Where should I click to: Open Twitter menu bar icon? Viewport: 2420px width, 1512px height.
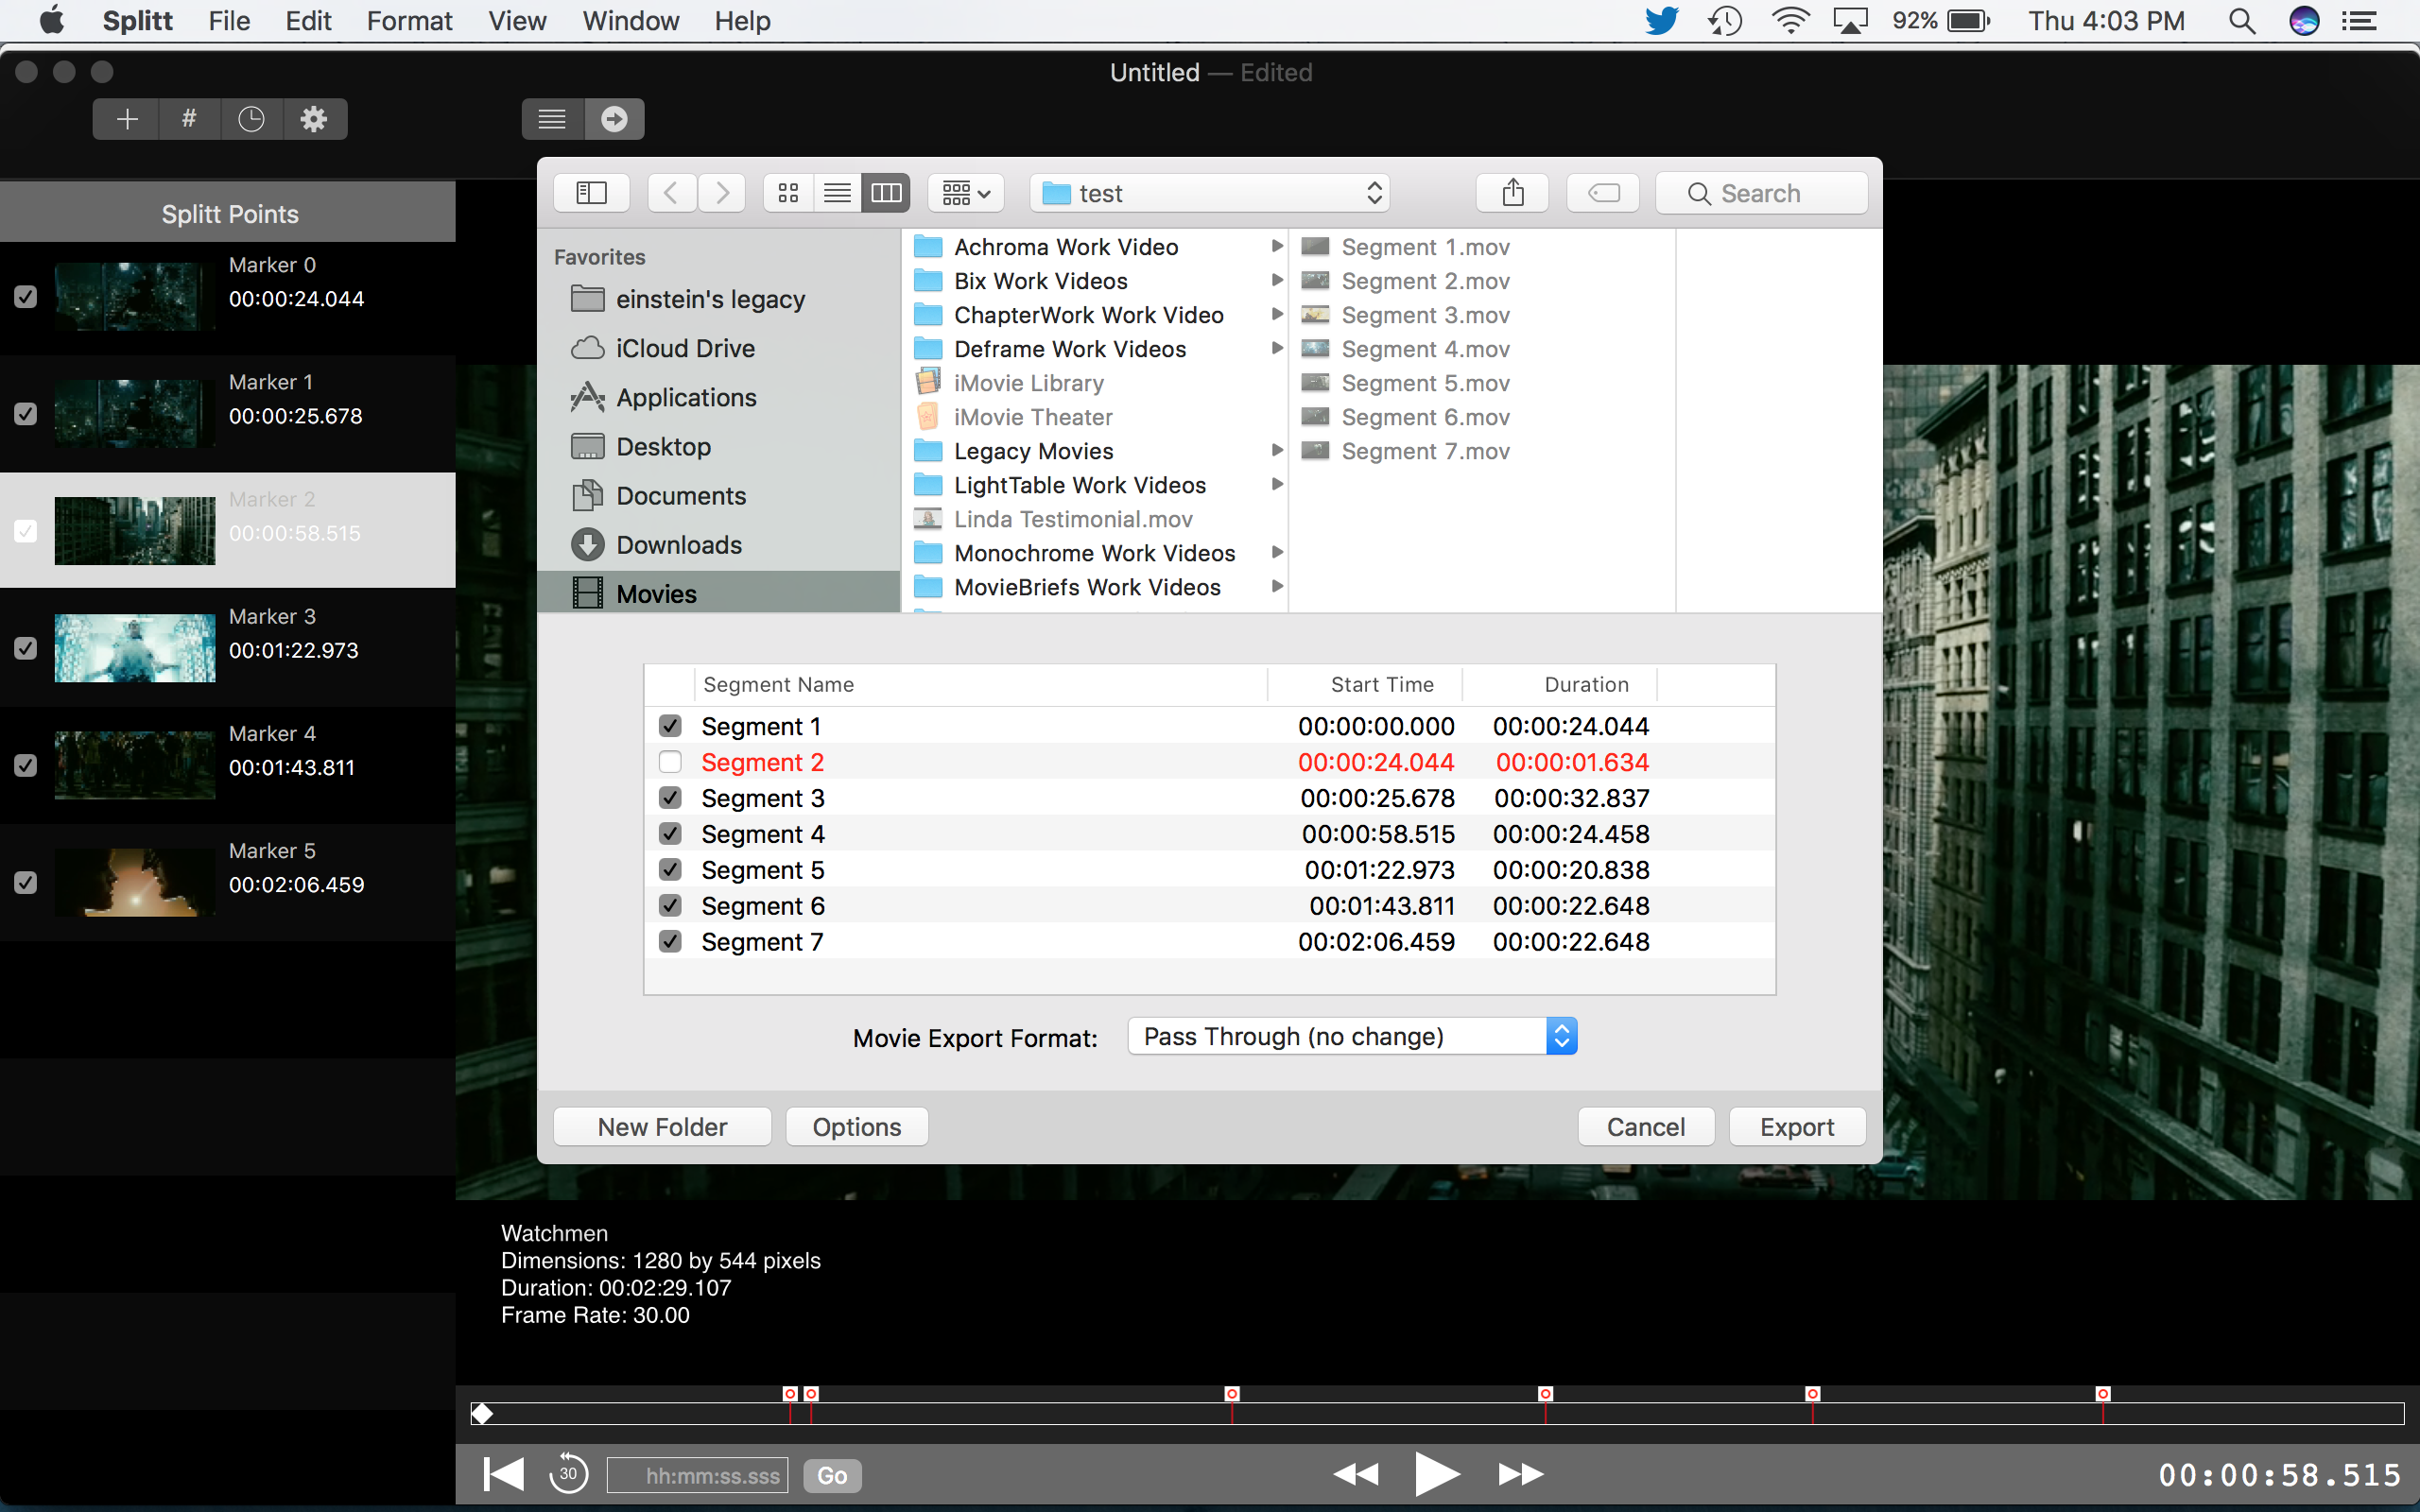pyautogui.click(x=1662, y=21)
